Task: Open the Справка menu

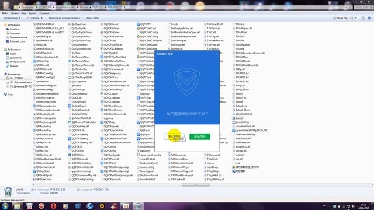Action: pos(44,13)
